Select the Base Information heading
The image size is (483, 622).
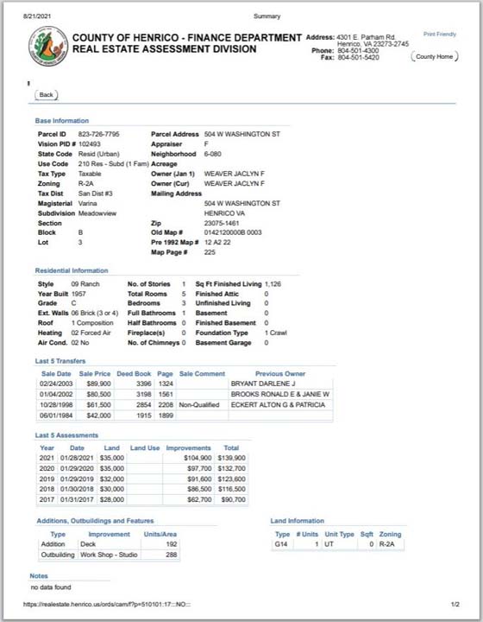pos(62,121)
